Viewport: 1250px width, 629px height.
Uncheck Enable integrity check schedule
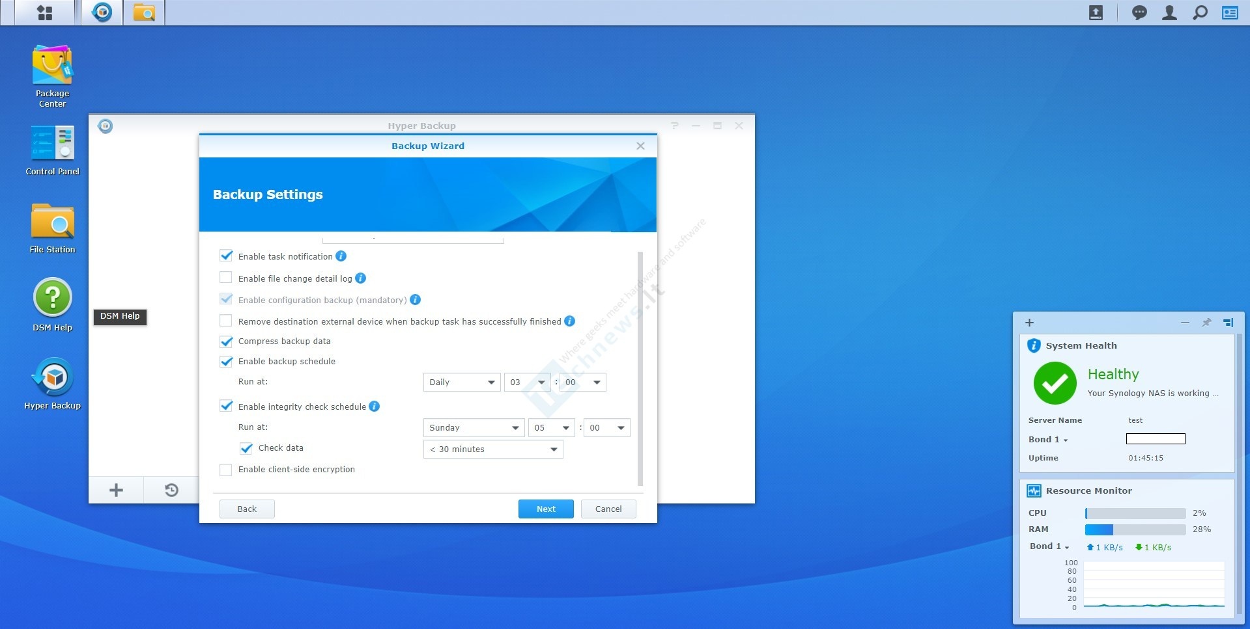226,406
